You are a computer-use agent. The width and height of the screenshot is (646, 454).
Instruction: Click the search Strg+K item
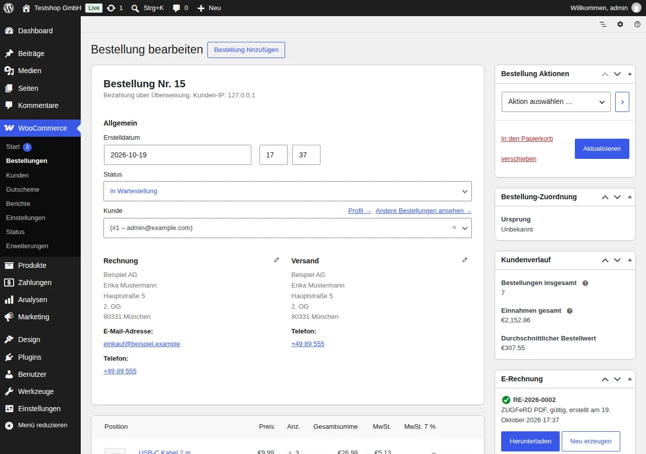click(x=147, y=8)
